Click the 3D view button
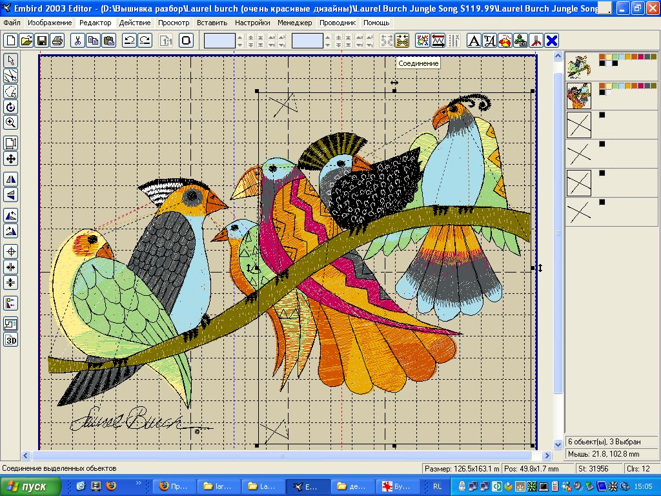The height and width of the screenshot is (496, 661). pos(11,340)
